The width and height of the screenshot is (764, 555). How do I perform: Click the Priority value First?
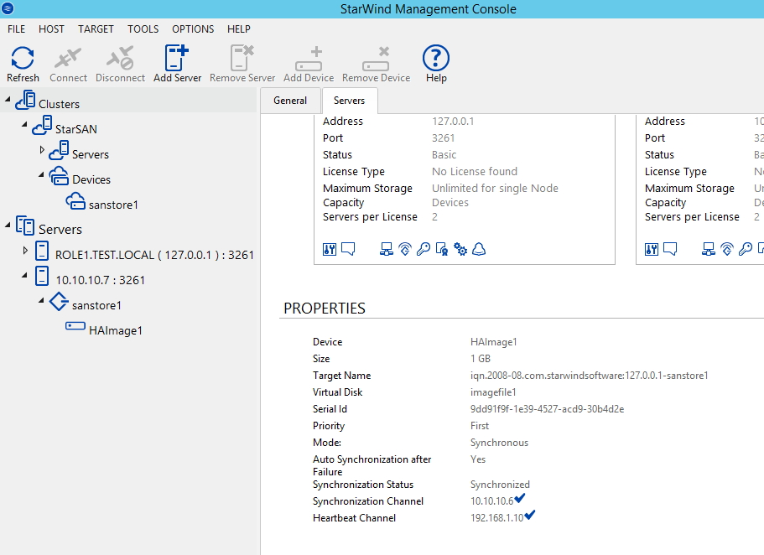point(480,426)
